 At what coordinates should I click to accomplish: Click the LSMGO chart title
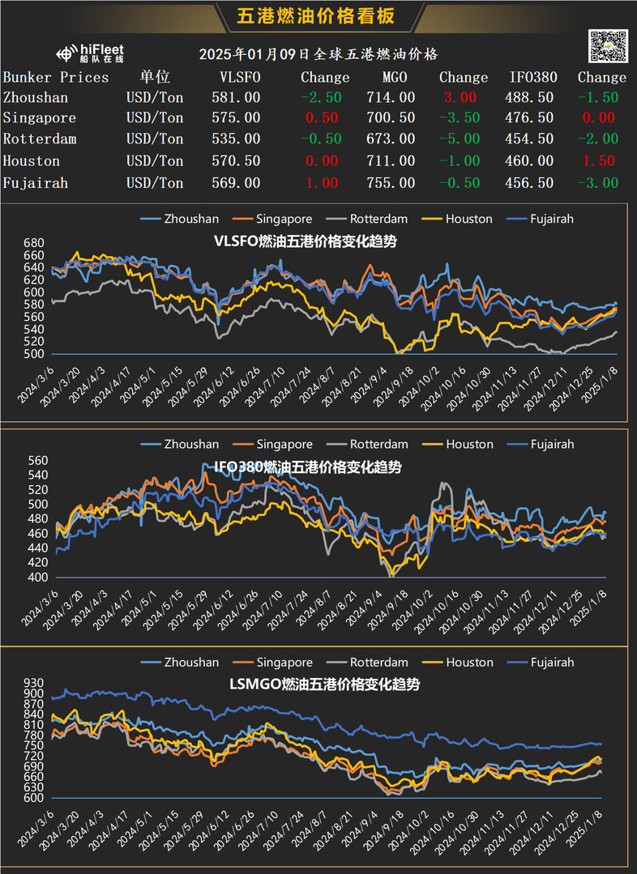pyautogui.click(x=324, y=684)
